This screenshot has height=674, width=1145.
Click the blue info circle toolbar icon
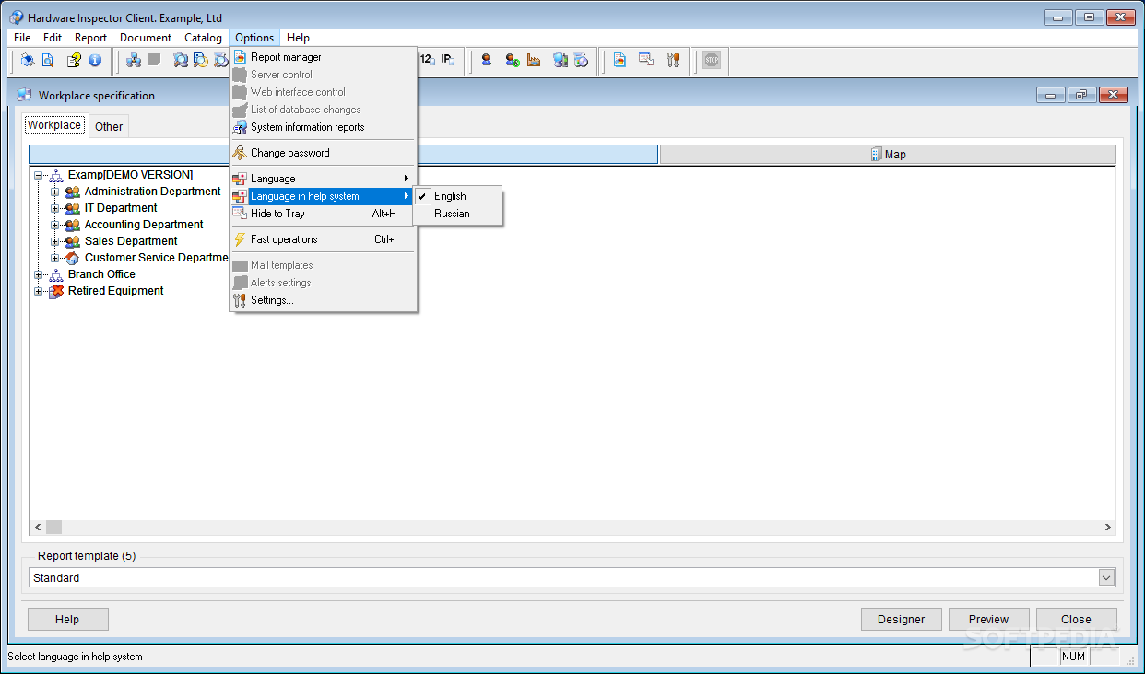(x=94, y=61)
